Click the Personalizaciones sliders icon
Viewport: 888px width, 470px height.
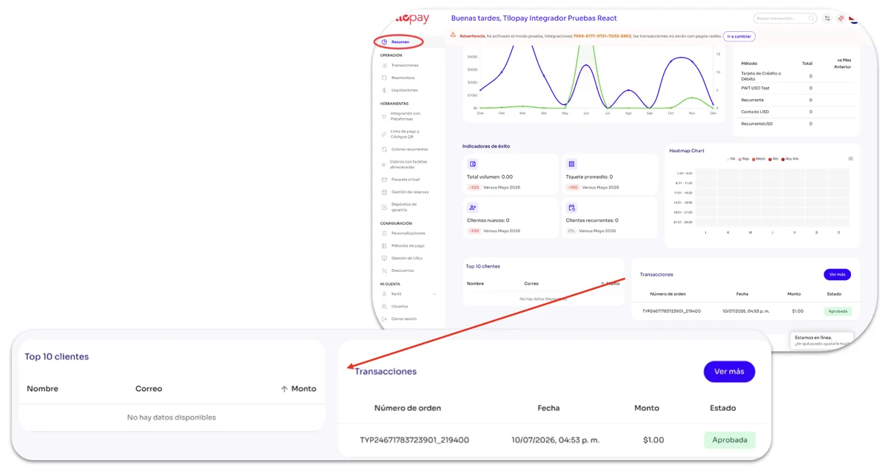pos(384,234)
